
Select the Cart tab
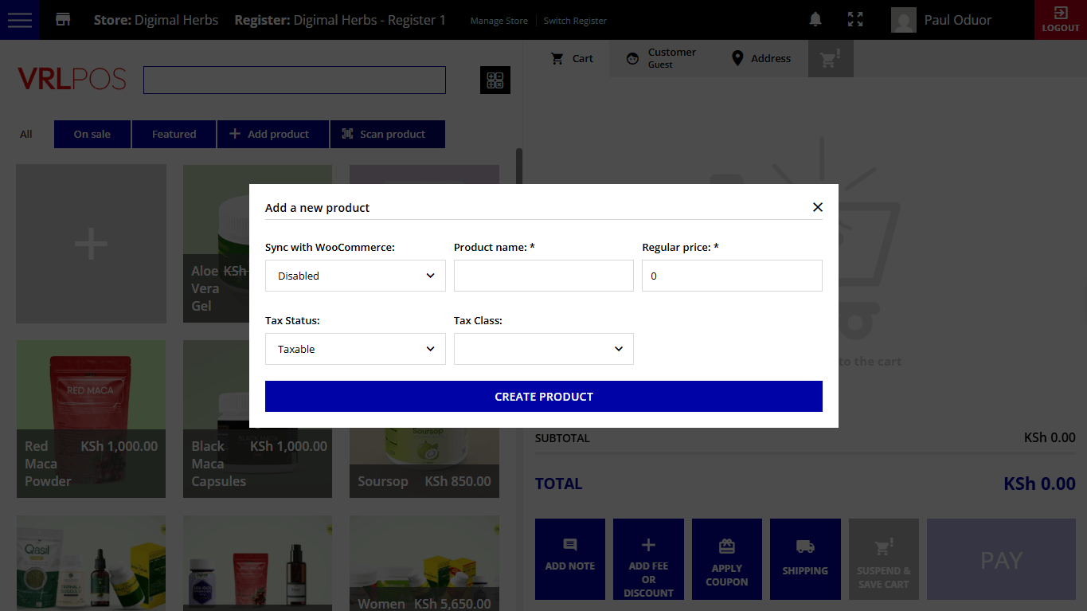point(572,58)
